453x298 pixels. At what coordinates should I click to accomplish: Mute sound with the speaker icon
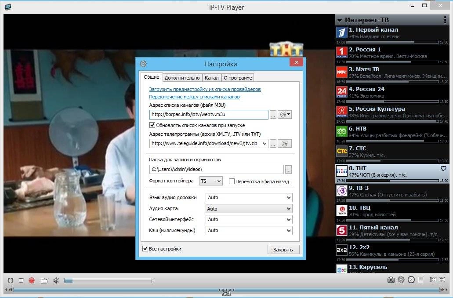coord(56,280)
